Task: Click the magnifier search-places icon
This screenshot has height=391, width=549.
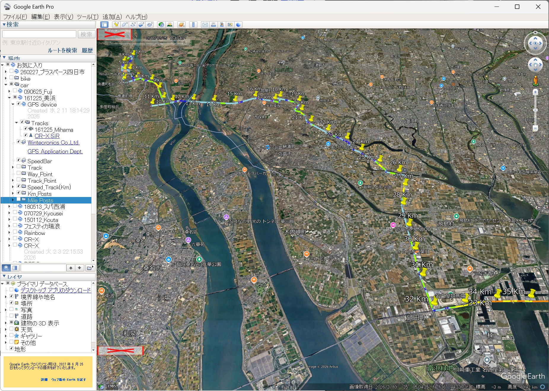Action: coord(6,268)
